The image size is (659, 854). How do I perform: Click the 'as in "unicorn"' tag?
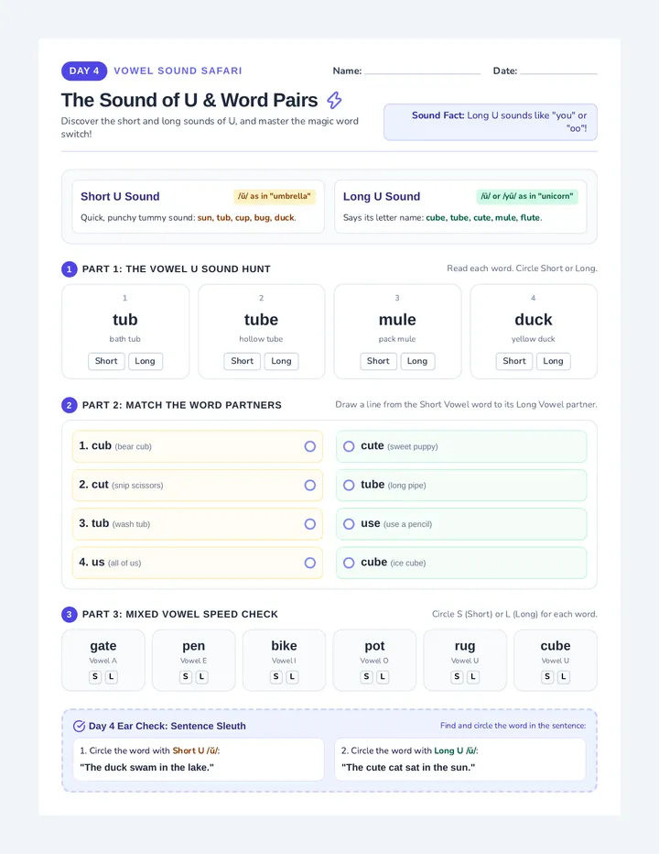click(x=527, y=196)
